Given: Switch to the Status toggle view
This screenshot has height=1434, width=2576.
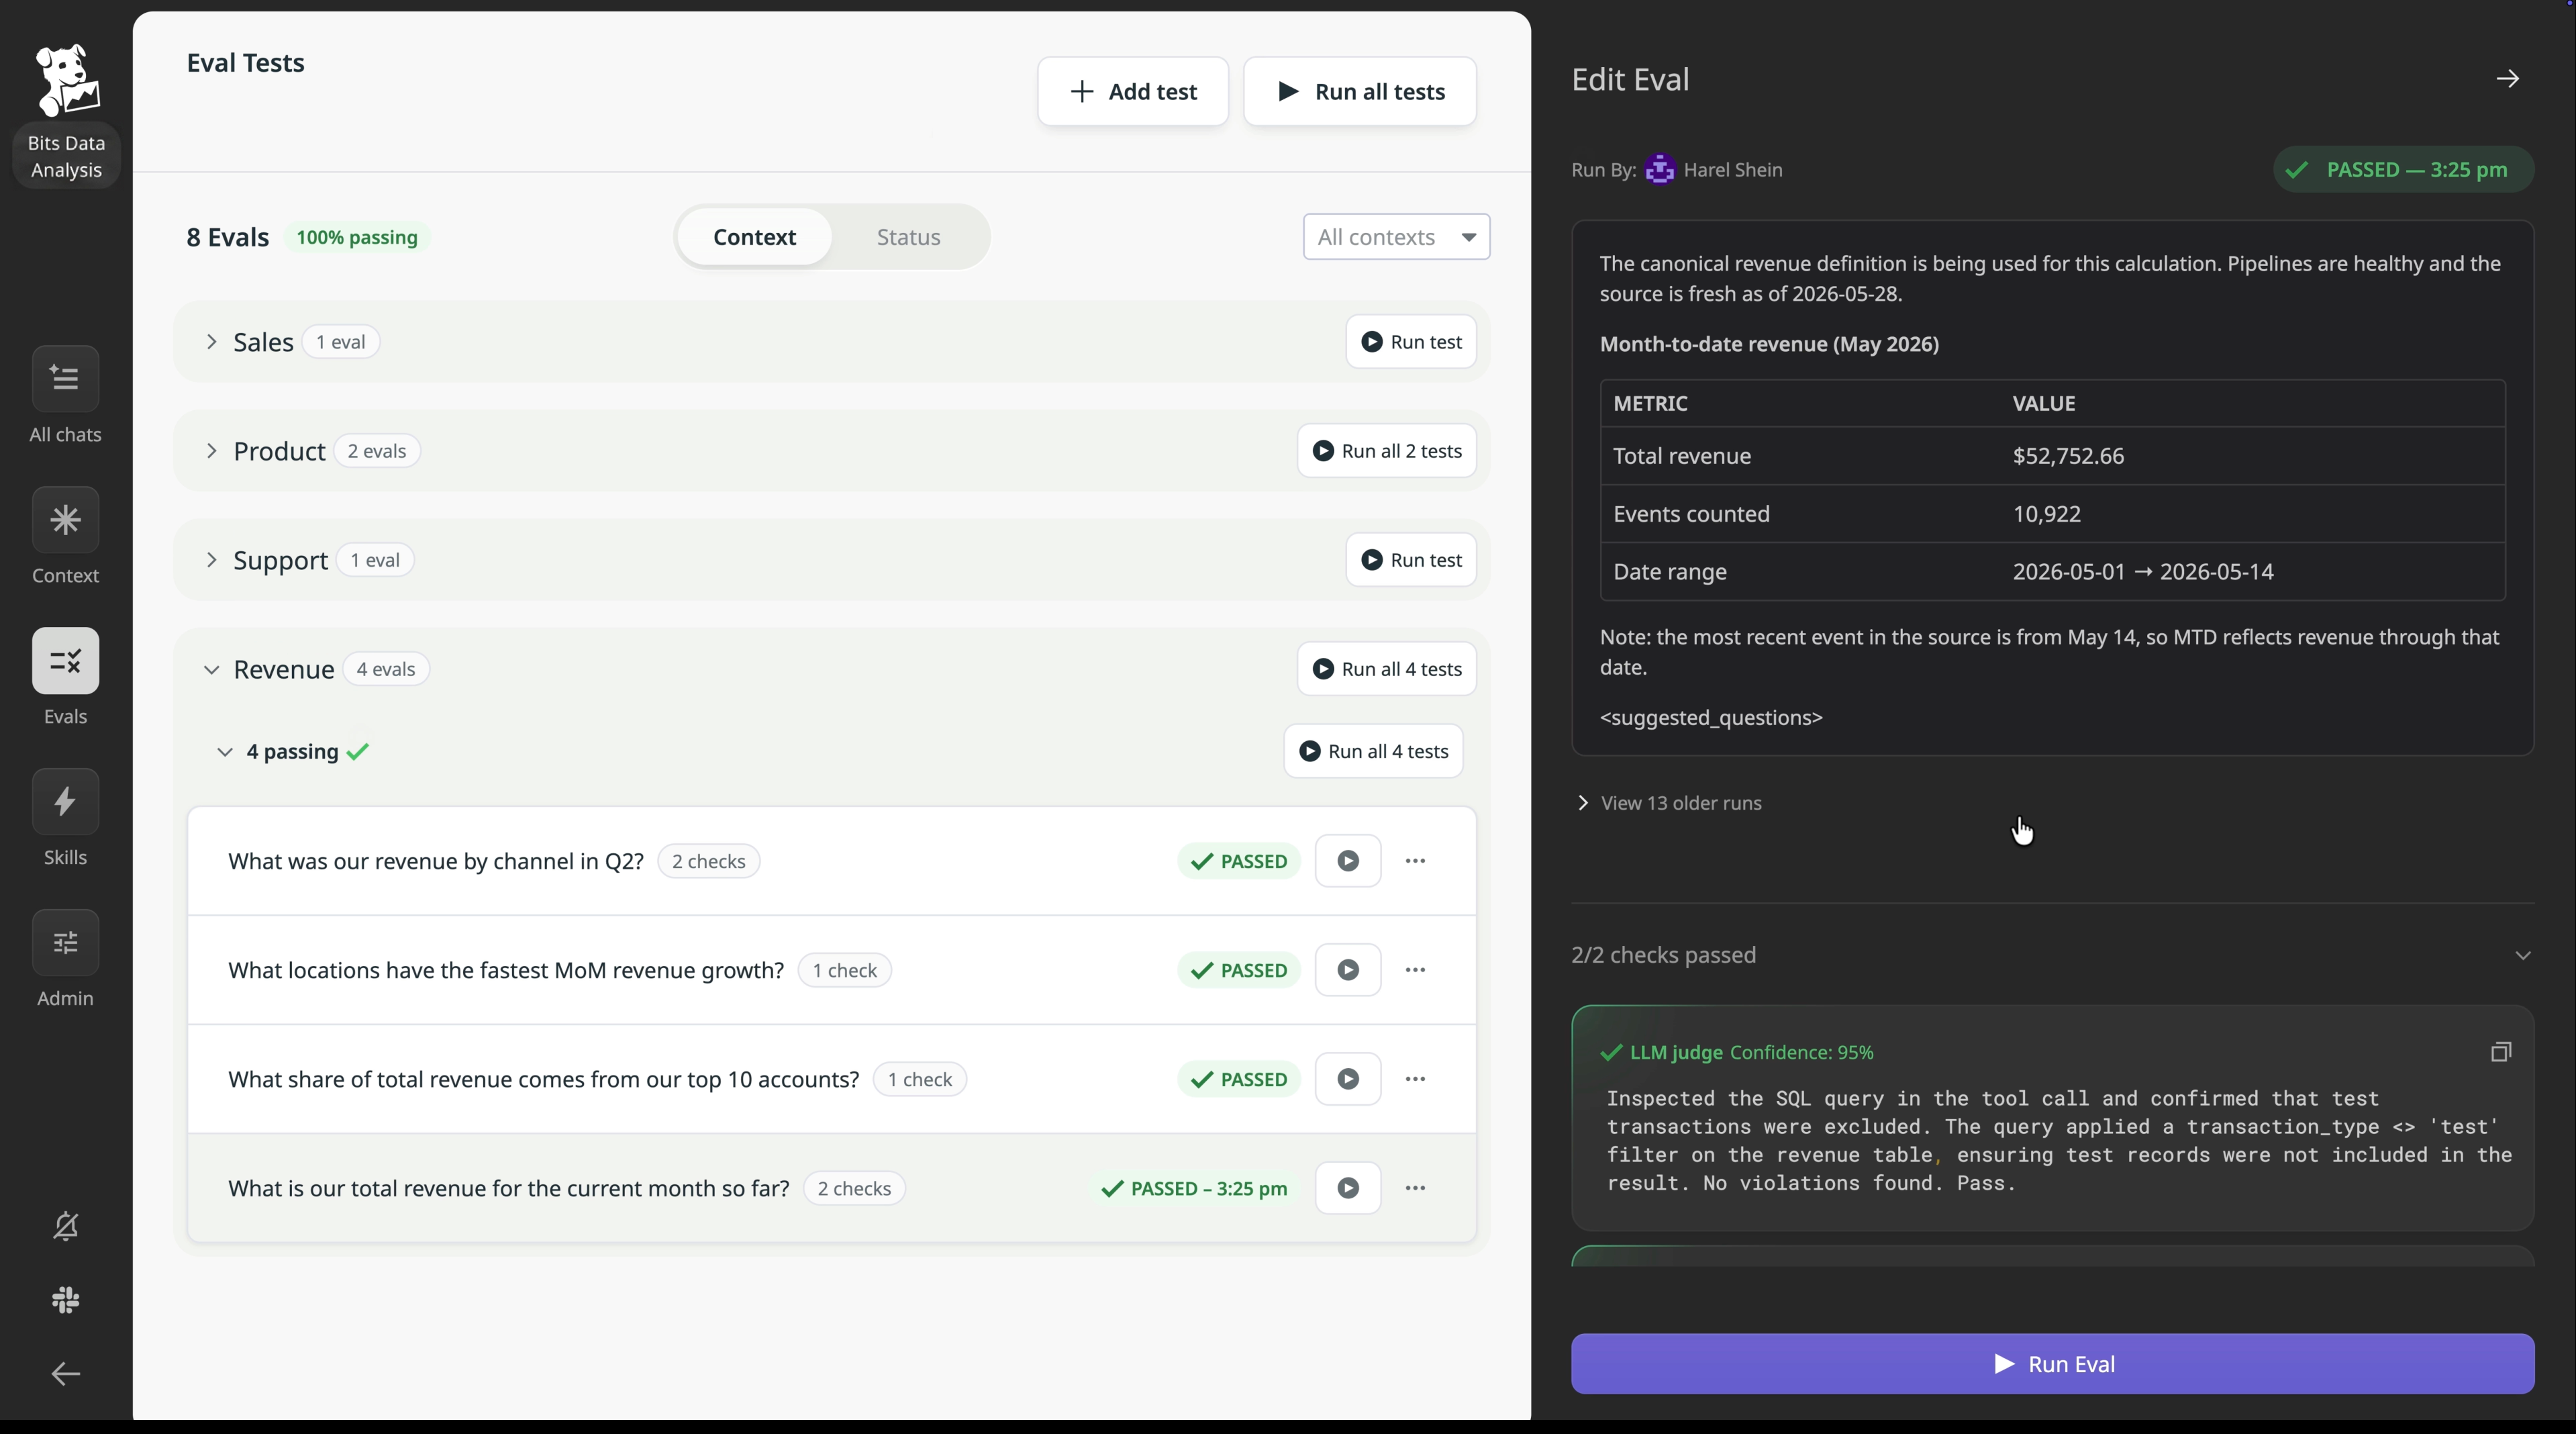Looking at the screenshot, I should tap(908, 237).
